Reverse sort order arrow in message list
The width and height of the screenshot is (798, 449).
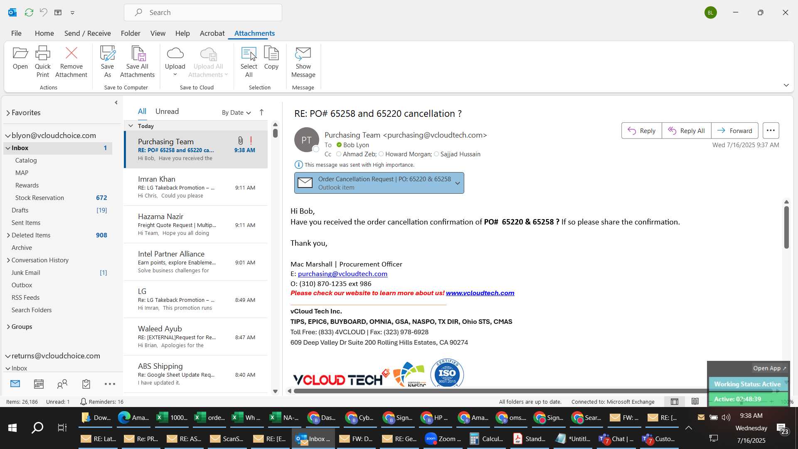click(x=261, y=112)
